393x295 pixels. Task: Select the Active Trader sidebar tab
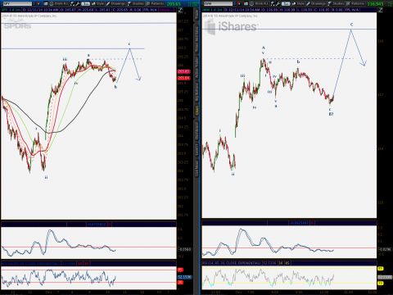[196, 68]
